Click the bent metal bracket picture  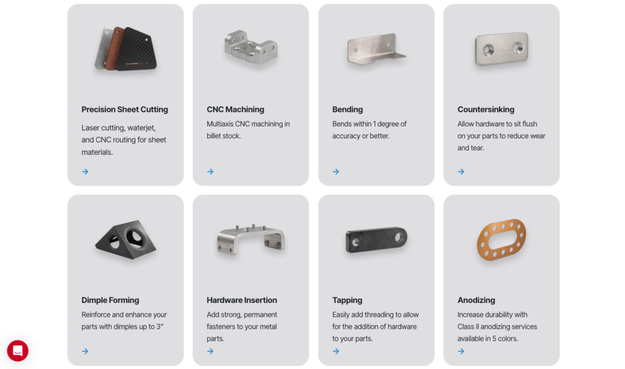point(376,49)
